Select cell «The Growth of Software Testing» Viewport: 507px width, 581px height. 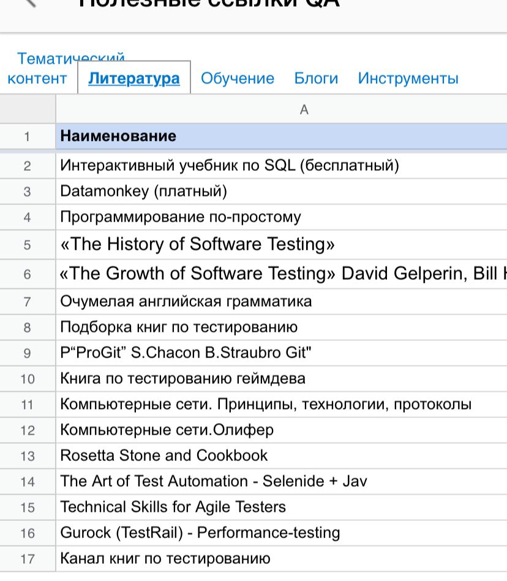(x=282, y=274)
